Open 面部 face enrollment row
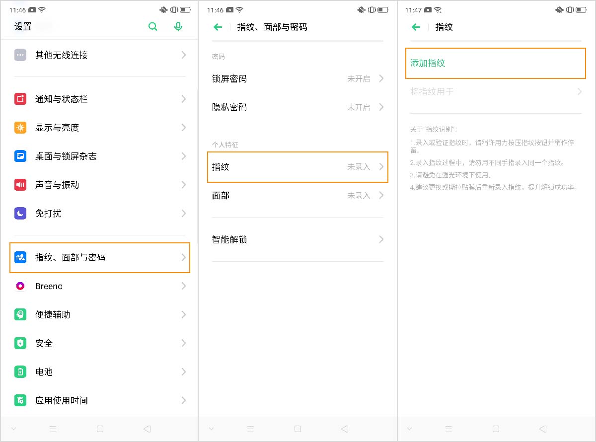The image size is (596, 442). tap(298, 196)
